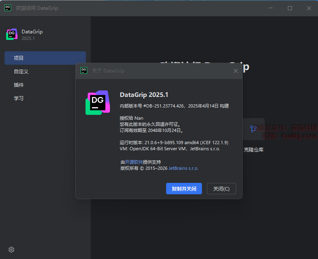Maximize the DataGrip welcome window
Screen dimensions: 318x259
tap(290, 8)
